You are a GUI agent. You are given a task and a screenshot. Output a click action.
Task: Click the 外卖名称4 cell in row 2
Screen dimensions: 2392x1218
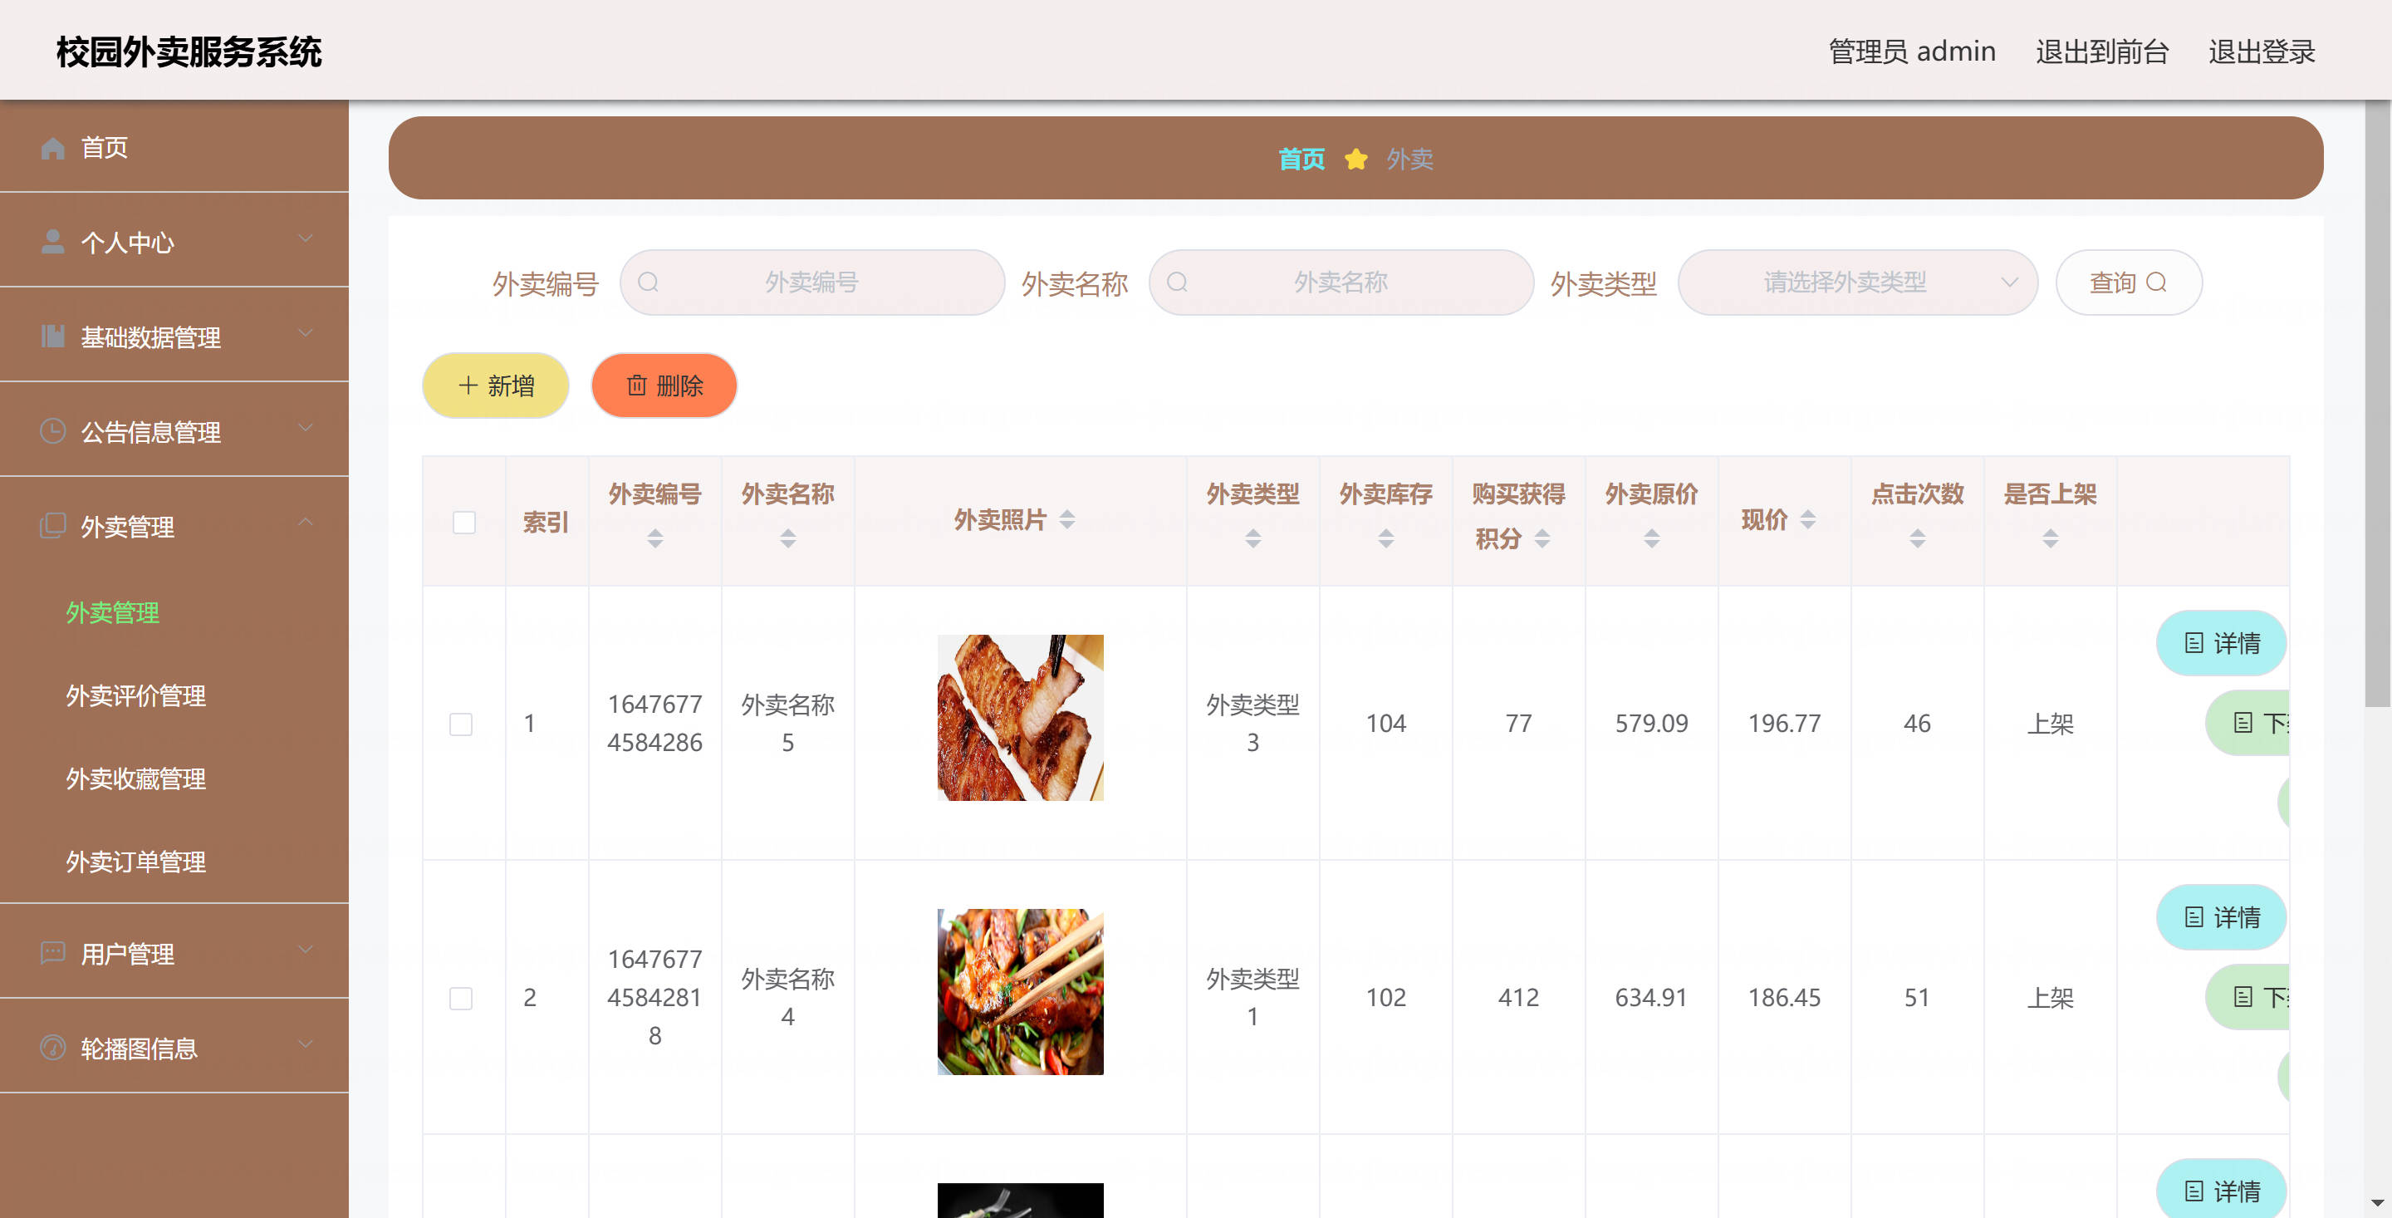click(788, 998)
